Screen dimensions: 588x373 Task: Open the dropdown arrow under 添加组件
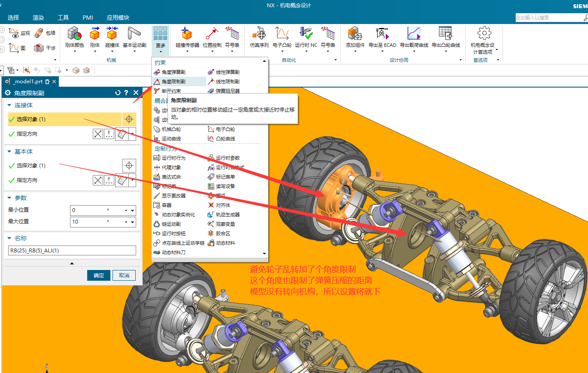click(x=355, y=52)
